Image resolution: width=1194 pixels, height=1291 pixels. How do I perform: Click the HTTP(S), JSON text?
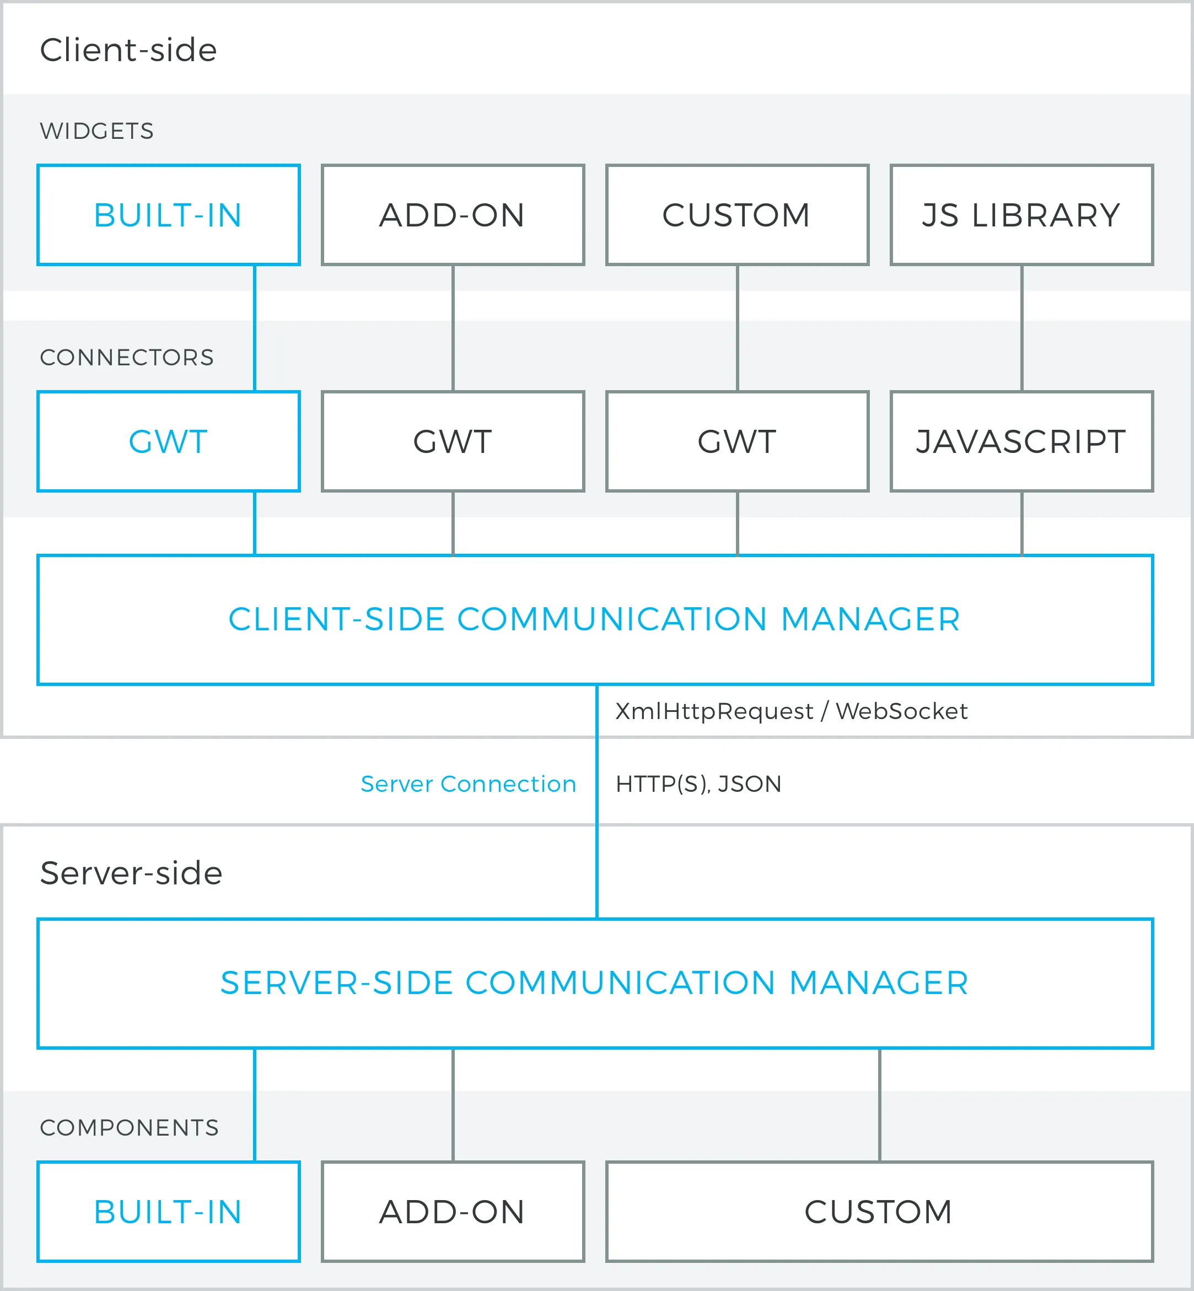coord(698,784)
